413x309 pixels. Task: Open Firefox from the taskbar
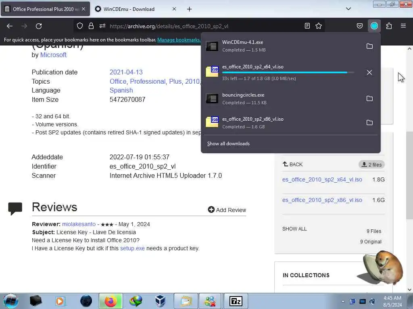click(x=111, y=301)
